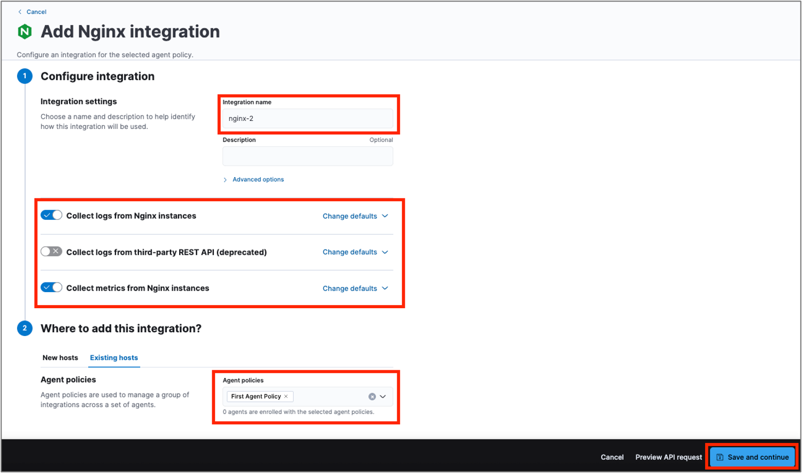
Task: Toggle Collect metrics from Nginx instances switch
Action: point(51,287)
